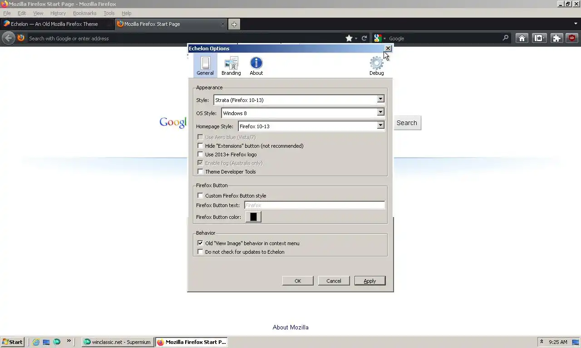Open the History menu
This screenshot has width=581, height=348.
[x=58, y=13]
